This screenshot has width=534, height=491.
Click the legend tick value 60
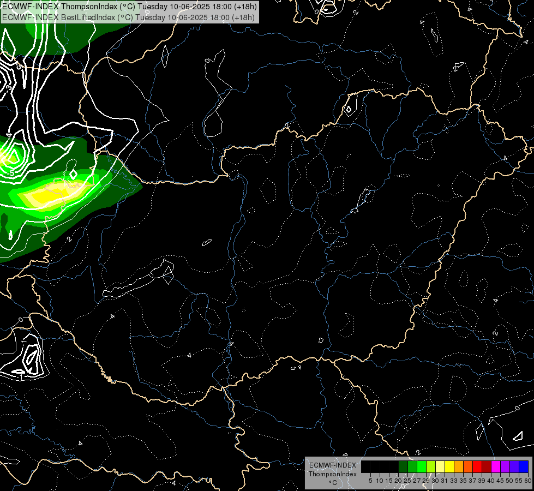pos(528,481)
